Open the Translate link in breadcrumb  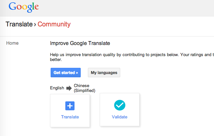(19, 24)
